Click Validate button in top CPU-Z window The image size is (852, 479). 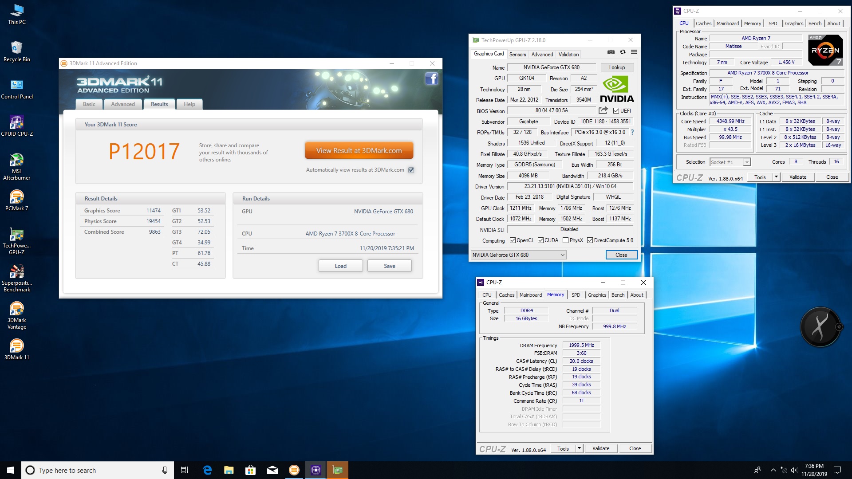click(797, 177)
